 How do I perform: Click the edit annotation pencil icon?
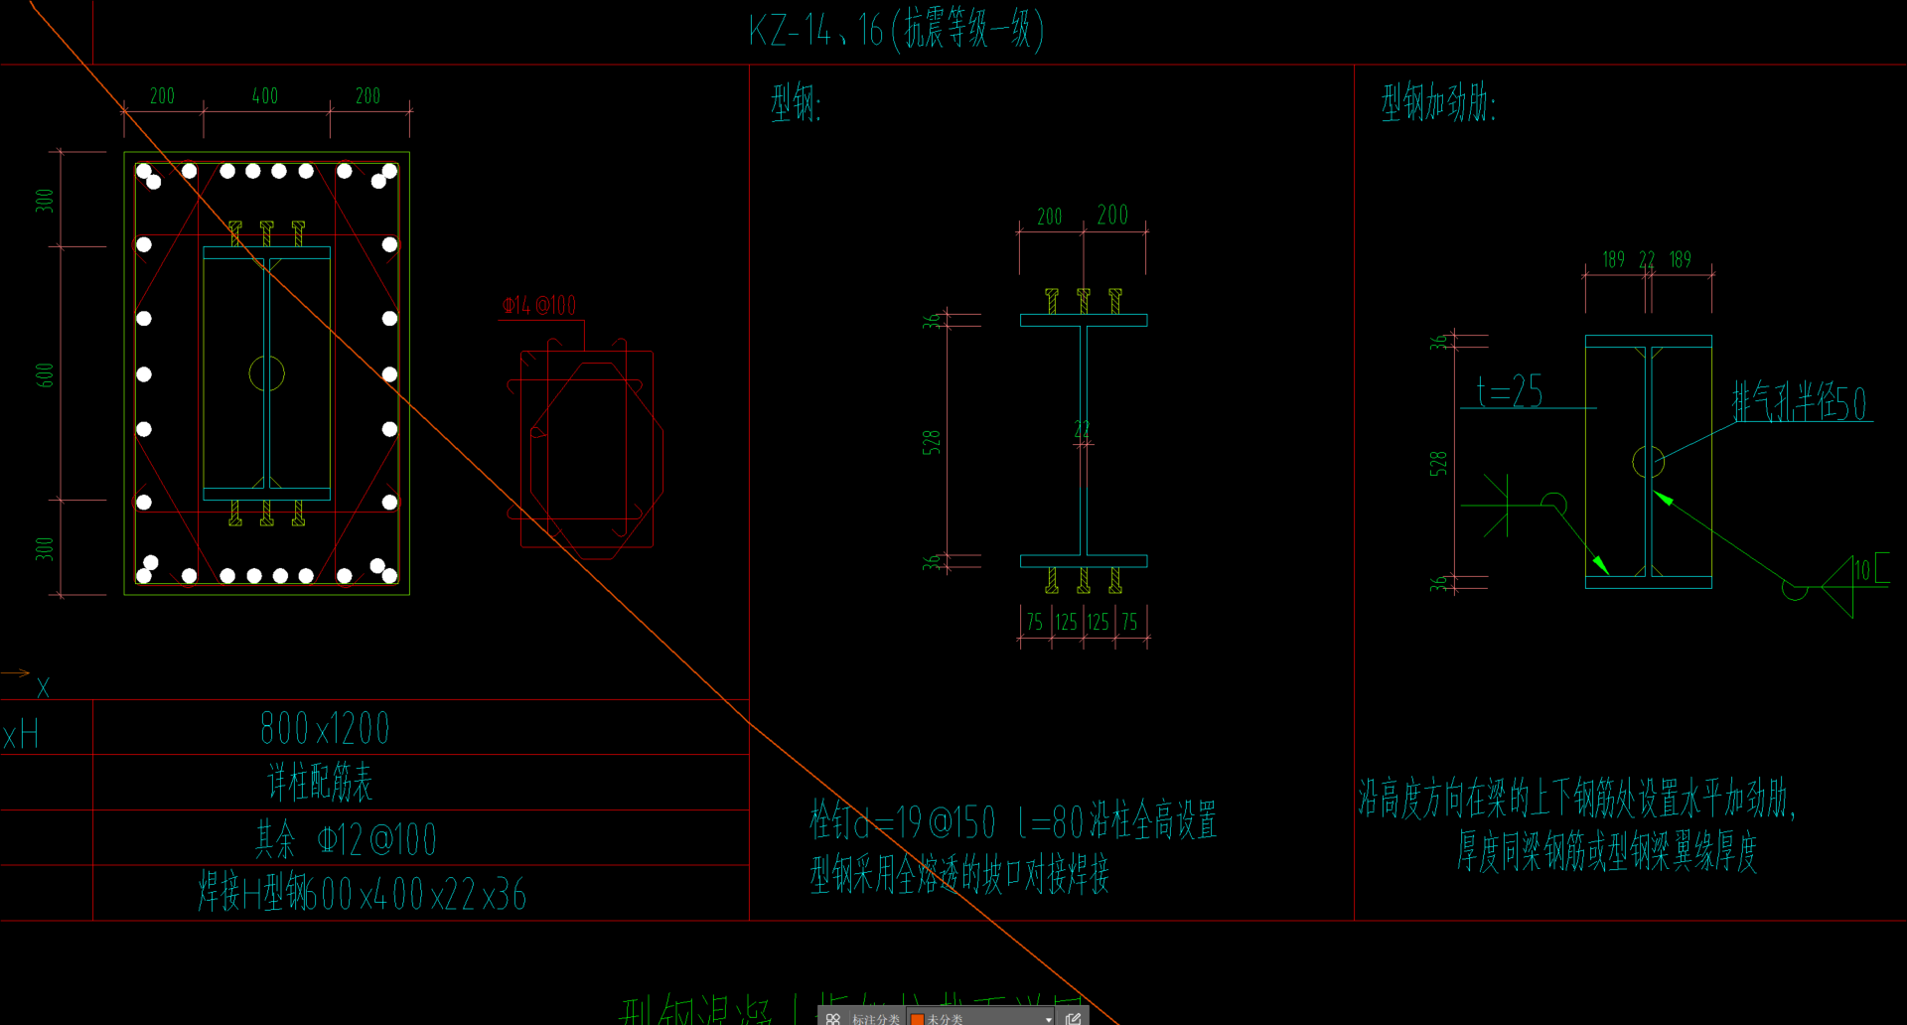coord(1073,1018)
